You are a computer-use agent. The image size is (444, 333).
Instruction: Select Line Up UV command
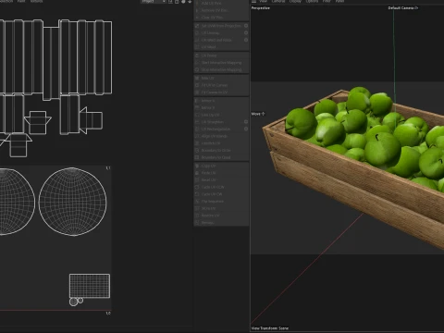[x=221, y=115]
